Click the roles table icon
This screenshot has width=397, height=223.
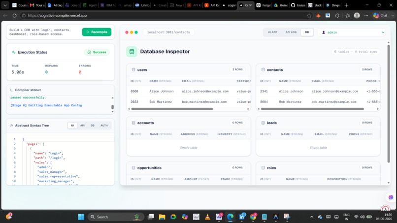263,168
